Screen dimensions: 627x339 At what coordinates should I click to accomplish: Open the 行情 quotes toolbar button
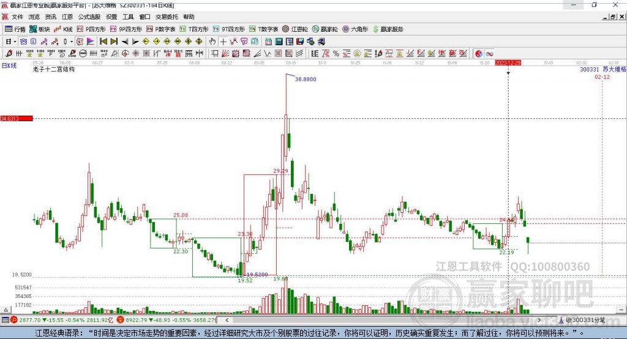click(15, 29)
